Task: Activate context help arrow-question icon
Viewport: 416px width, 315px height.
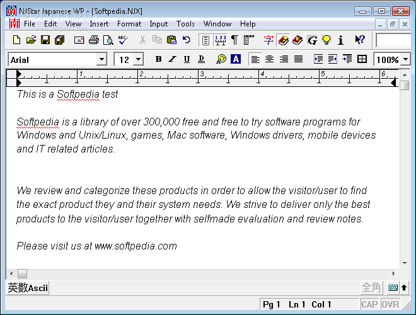Action: [x=360, y=40]
